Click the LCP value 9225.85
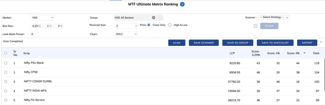Viewport: 325px width, 105px height. (x=235, y=63)
